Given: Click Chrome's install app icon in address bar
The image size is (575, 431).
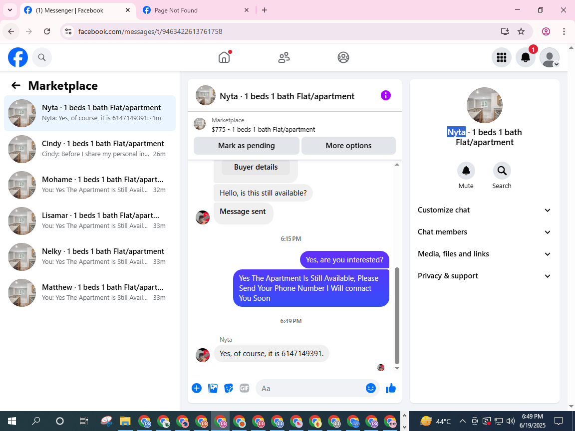Looking at the screenshot, I should point(505,31).
